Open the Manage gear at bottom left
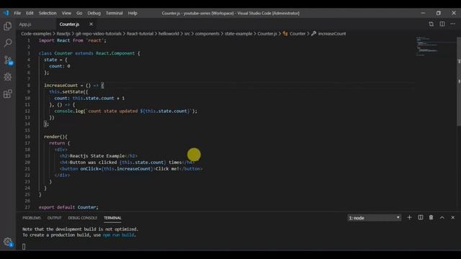This screenshot has width=461, height=259. (8, 242)
